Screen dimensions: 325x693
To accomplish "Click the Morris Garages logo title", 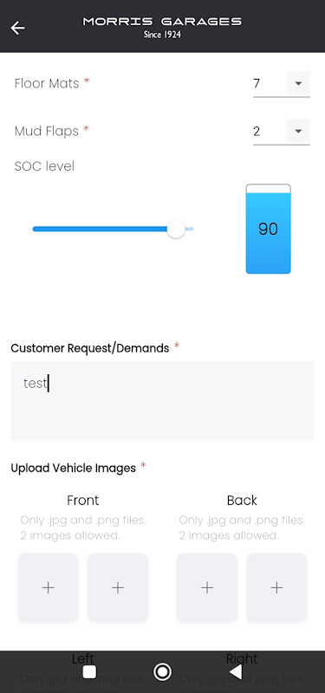I will [162, 27].
